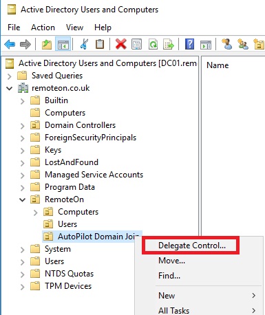Image resolution: width=265 pixels, height=315 pixels.
Task: Expand Computers under RemoteOn
Action: pos(35,213)
